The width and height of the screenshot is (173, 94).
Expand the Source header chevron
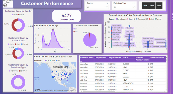tap(107, 3)
